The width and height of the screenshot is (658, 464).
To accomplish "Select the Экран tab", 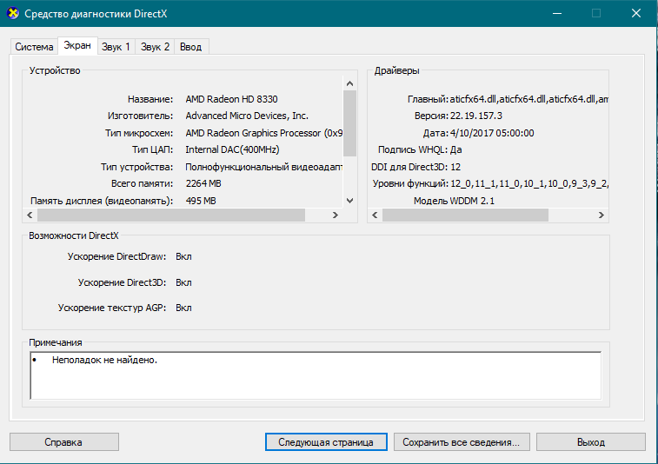I will click(x=77, y=46).
